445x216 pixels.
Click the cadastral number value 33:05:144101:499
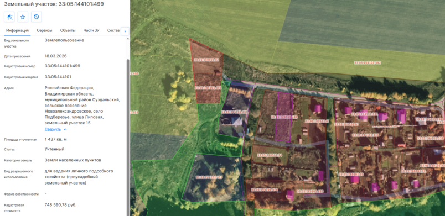coord(63,66)
